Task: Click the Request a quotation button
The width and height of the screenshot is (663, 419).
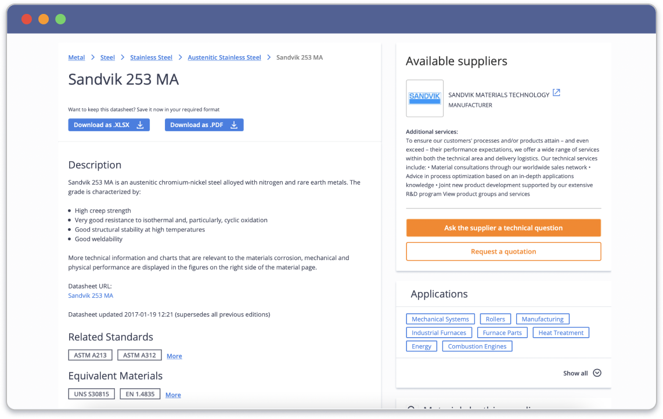Action: point(503,252)
